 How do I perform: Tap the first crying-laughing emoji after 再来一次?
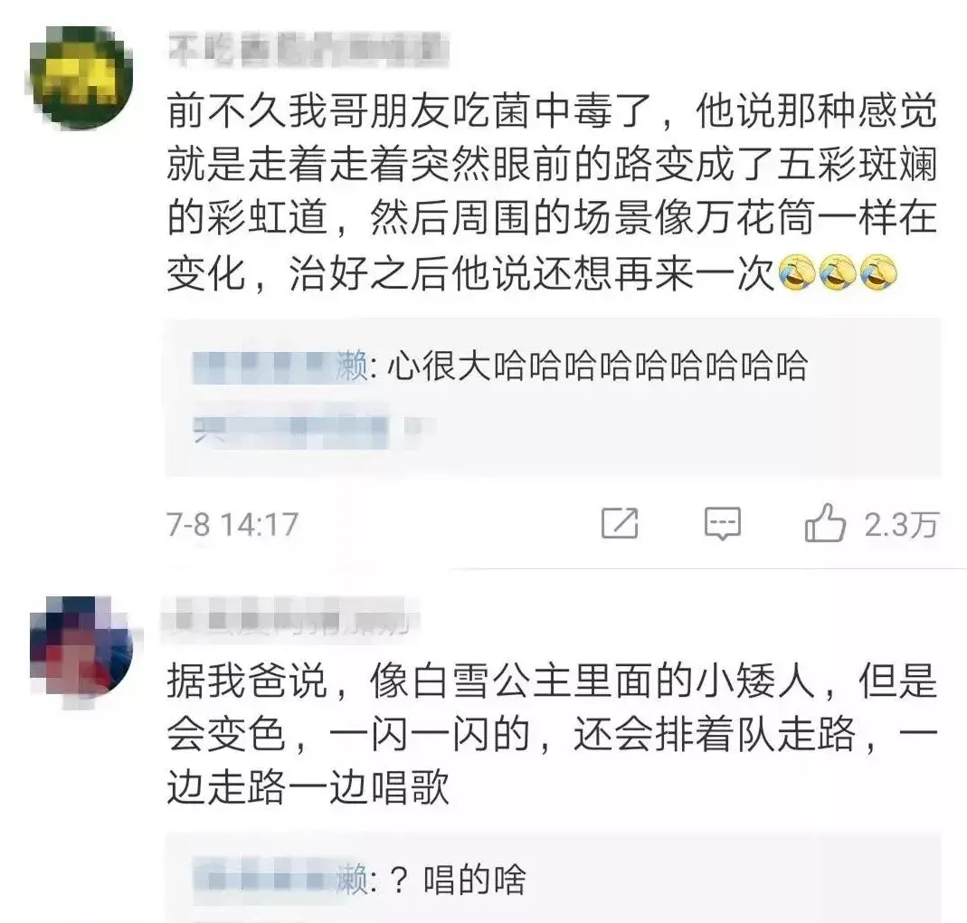coord(797,272)
